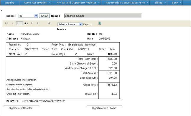
Task: Click the Signature of Boarder label
Action: 20,108
